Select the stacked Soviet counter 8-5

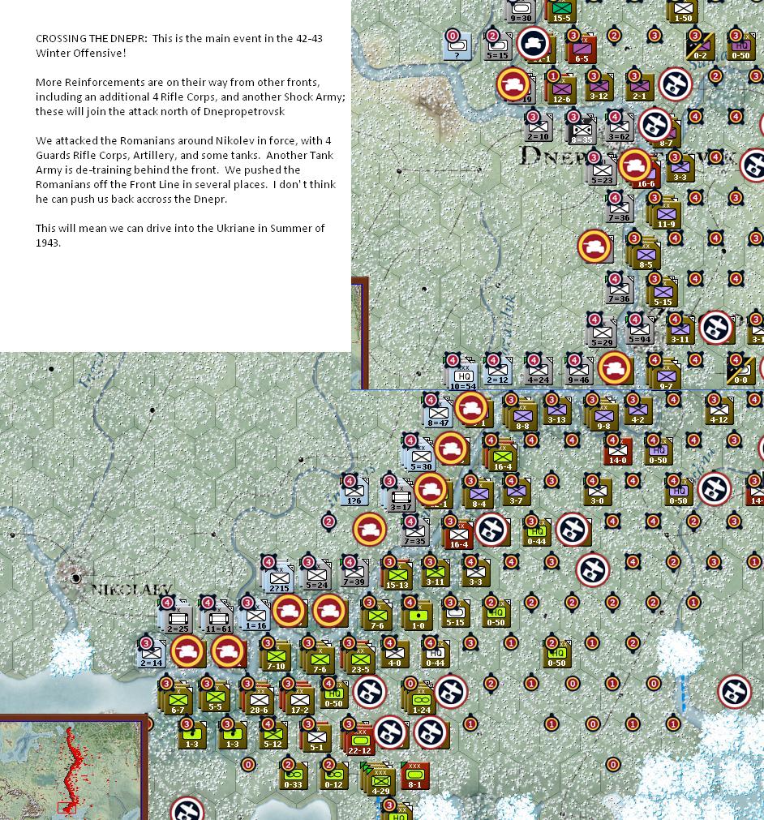pos(646,255)
